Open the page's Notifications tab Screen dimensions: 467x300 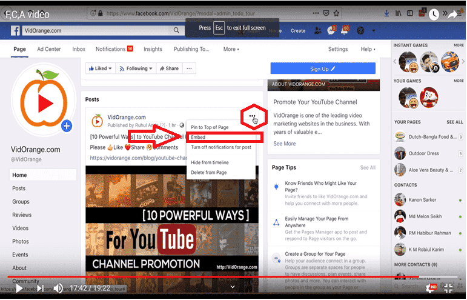click(114, 49)
